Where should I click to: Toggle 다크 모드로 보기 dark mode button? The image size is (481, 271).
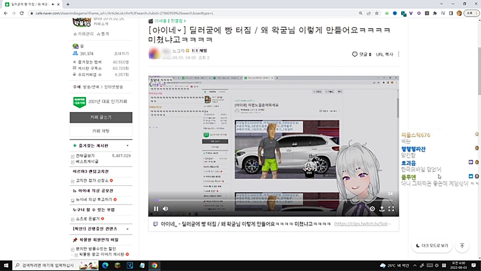coord(432,246)
